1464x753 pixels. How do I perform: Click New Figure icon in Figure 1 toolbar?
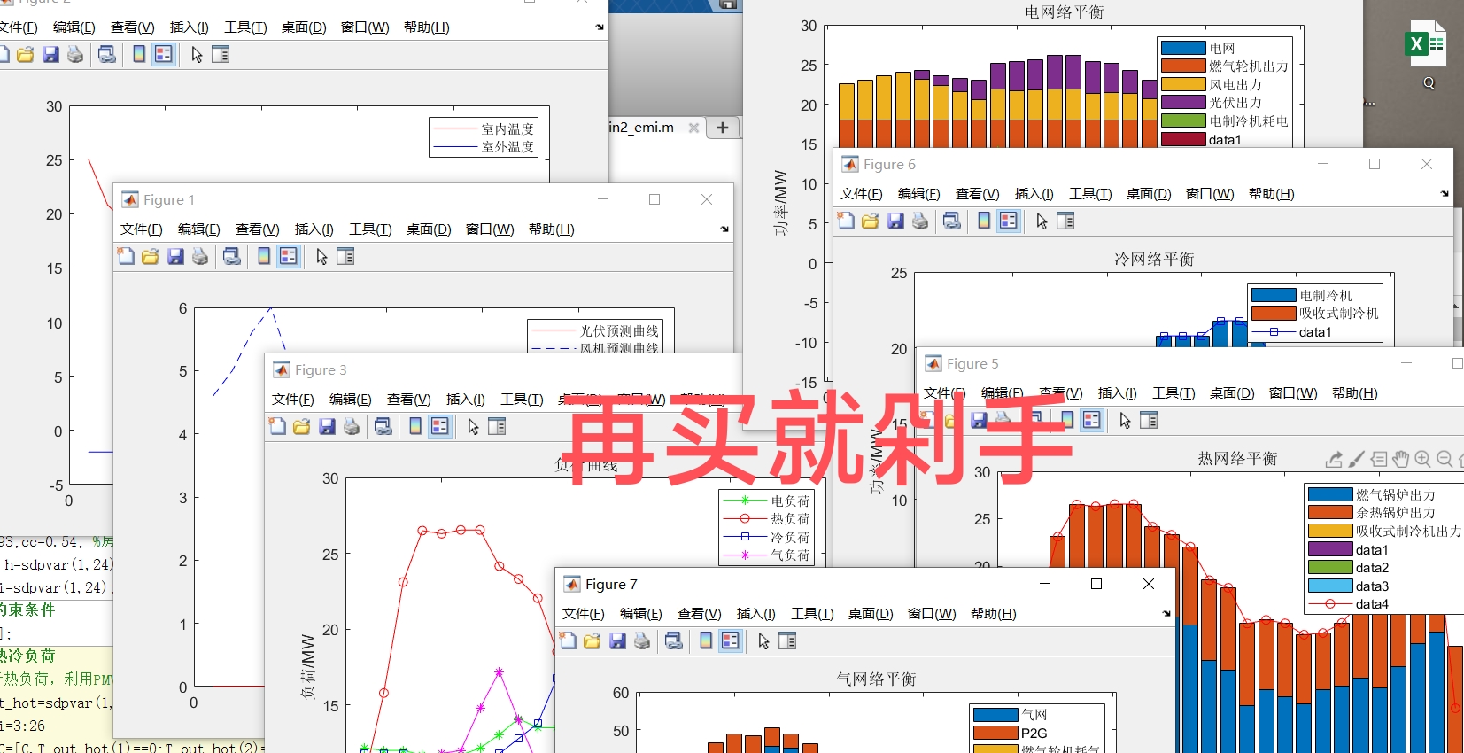click(126, 256)
